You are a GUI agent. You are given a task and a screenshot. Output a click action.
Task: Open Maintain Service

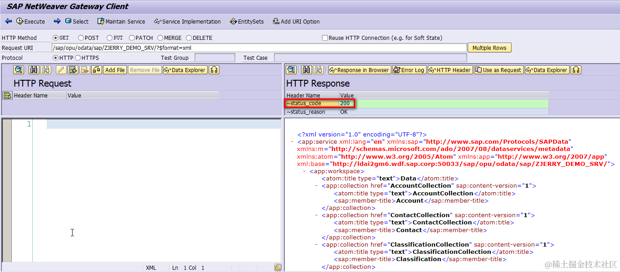tap(122, 21)
